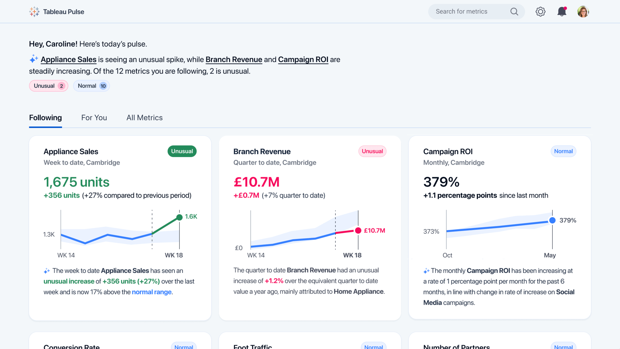Click the Campaign ROI metric link
This screenshot has height=349, width=620.
[303, 60]
